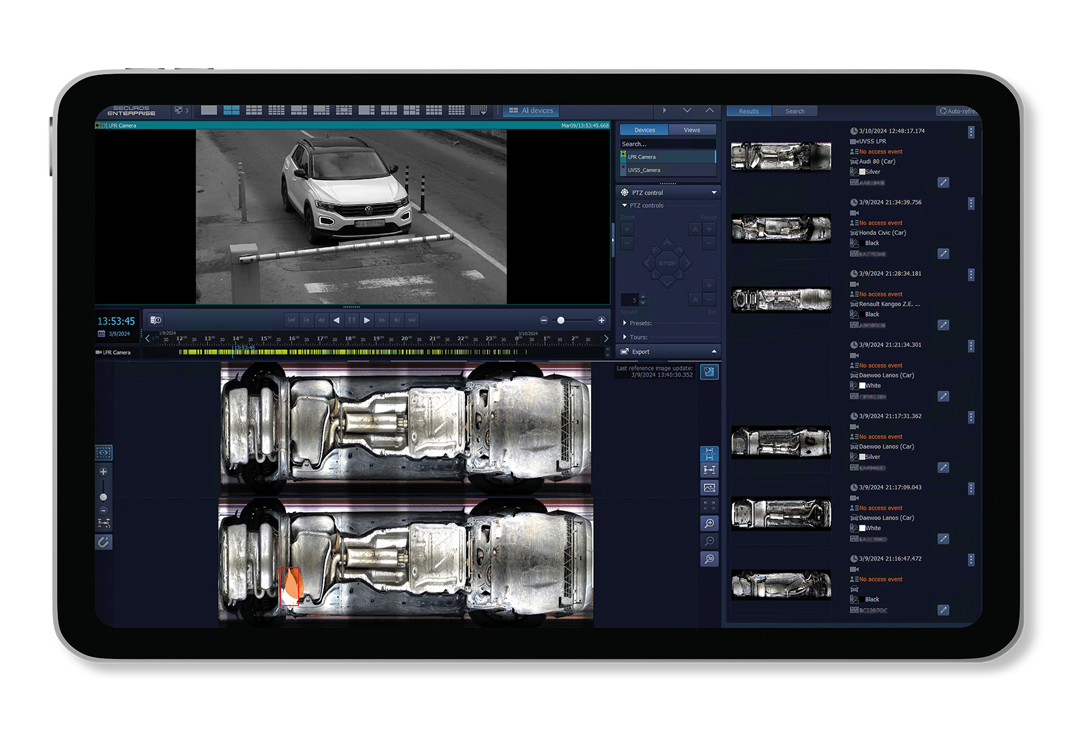Click the reverse playback button
Image resolution: width=1083 pixels, height=737 pixels.
[x=336, y=320]
